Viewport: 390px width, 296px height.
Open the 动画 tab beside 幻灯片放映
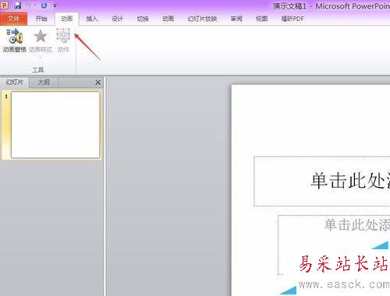[168, 19]
